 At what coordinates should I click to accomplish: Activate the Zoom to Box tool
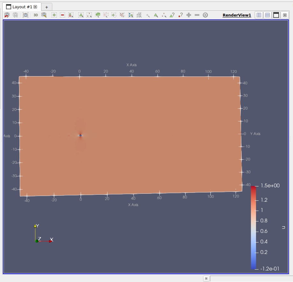44,15
